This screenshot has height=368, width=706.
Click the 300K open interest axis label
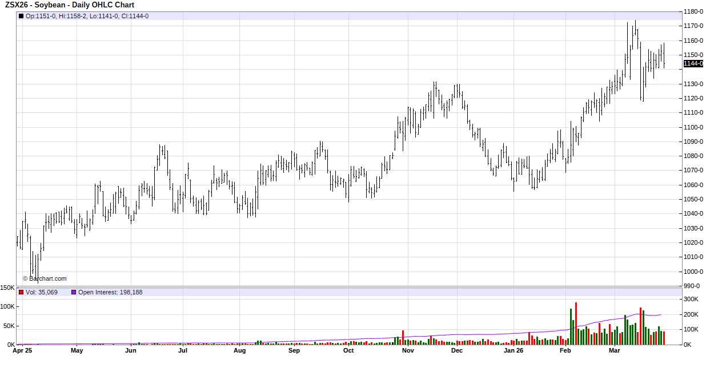click(691, 299)
